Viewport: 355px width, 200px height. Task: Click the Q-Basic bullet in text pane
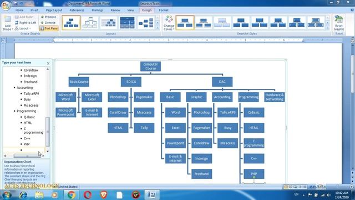click(29, 117)
